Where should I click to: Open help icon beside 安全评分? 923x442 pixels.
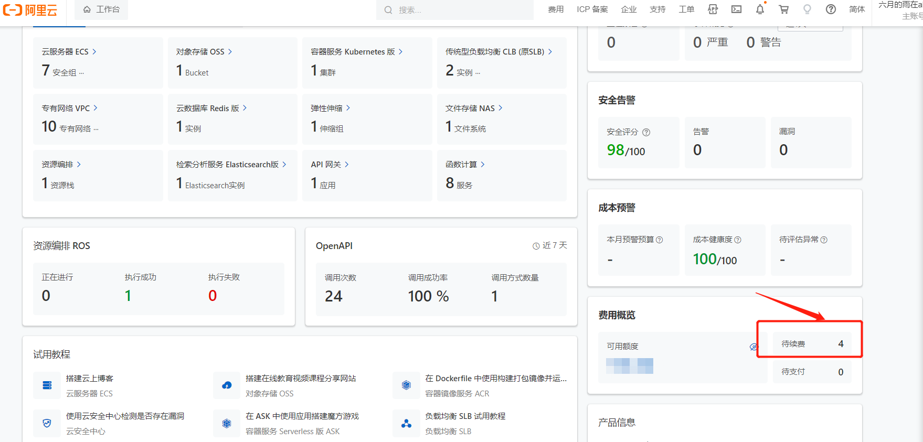tap(646, 132)
